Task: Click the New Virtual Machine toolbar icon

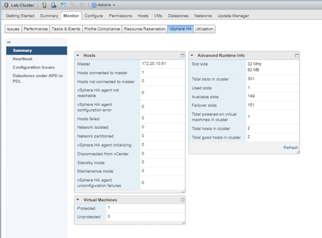Action: 63,5
